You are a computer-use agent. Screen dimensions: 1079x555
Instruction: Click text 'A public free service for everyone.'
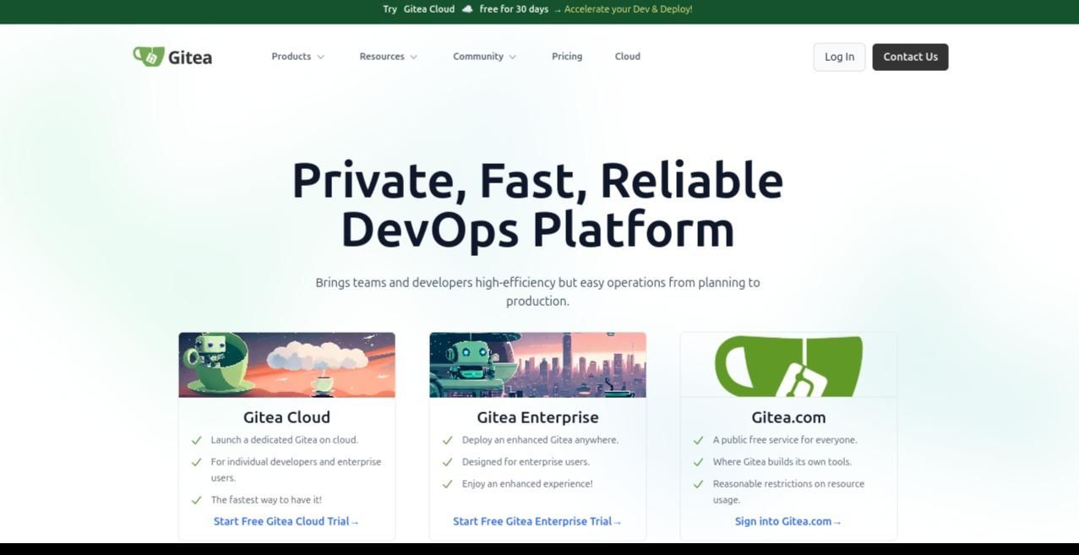click(785, 440)
